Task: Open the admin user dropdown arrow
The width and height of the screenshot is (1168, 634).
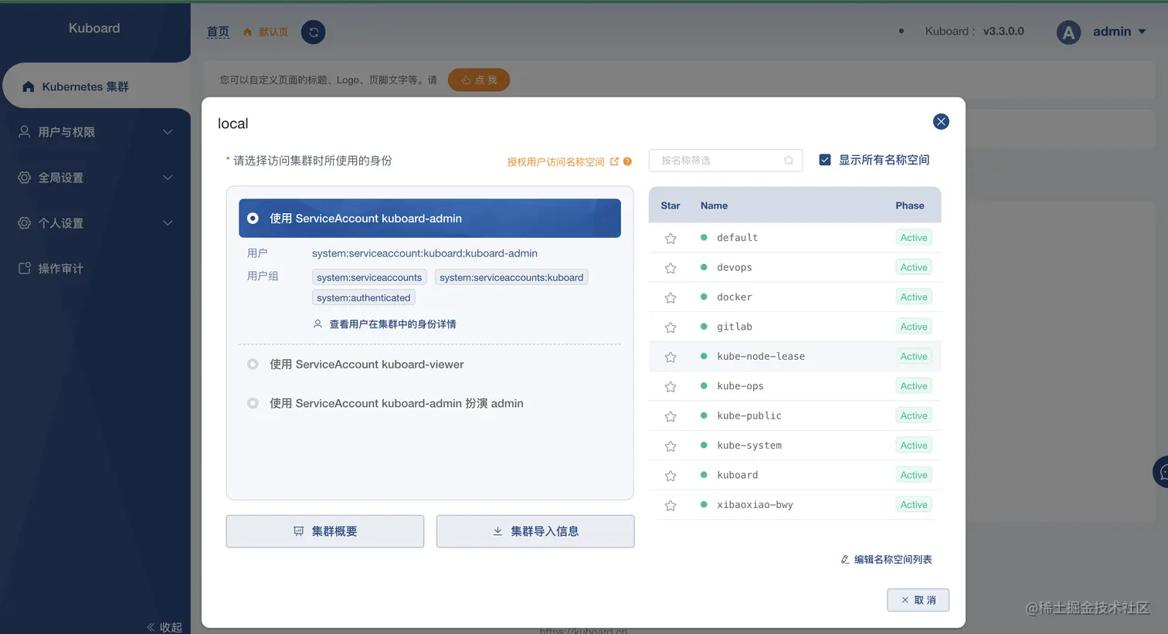Action: click(1142, 32)
